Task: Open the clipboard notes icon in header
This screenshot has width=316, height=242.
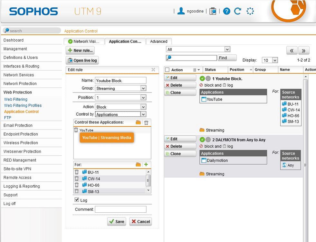Action: (x=213, y=11)
